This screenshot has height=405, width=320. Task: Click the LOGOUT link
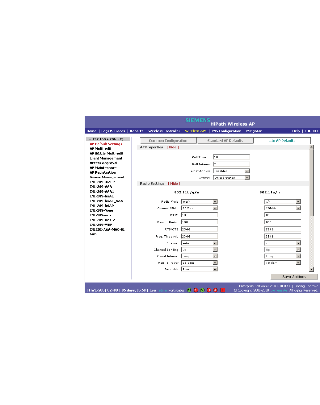pos(311,131)
